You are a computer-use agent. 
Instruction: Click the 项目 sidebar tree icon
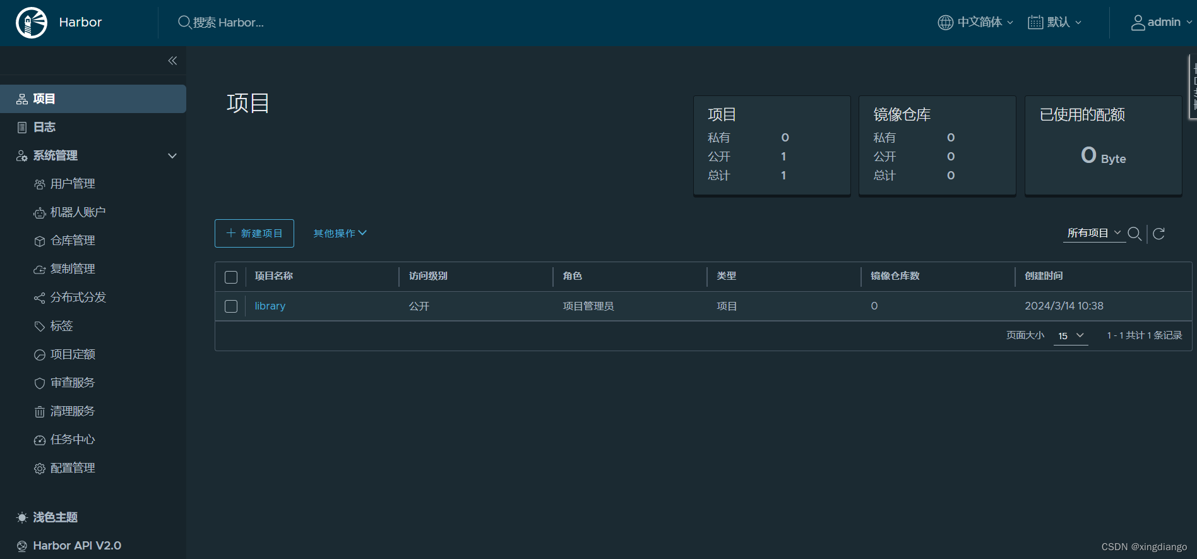22,99
